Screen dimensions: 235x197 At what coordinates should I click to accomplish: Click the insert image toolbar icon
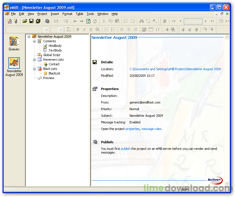[144, 30]
